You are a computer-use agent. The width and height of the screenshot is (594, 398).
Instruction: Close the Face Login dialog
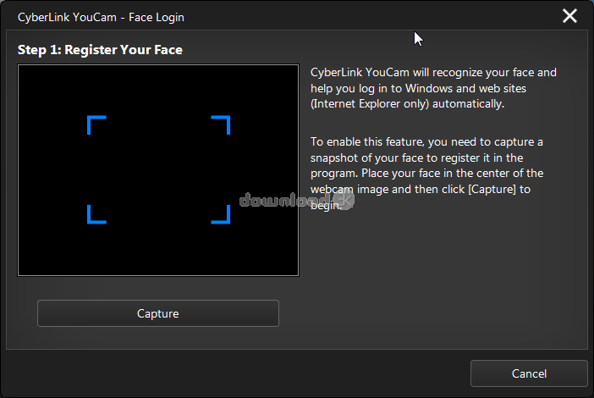pyautogui.click(x=569, y=16)
